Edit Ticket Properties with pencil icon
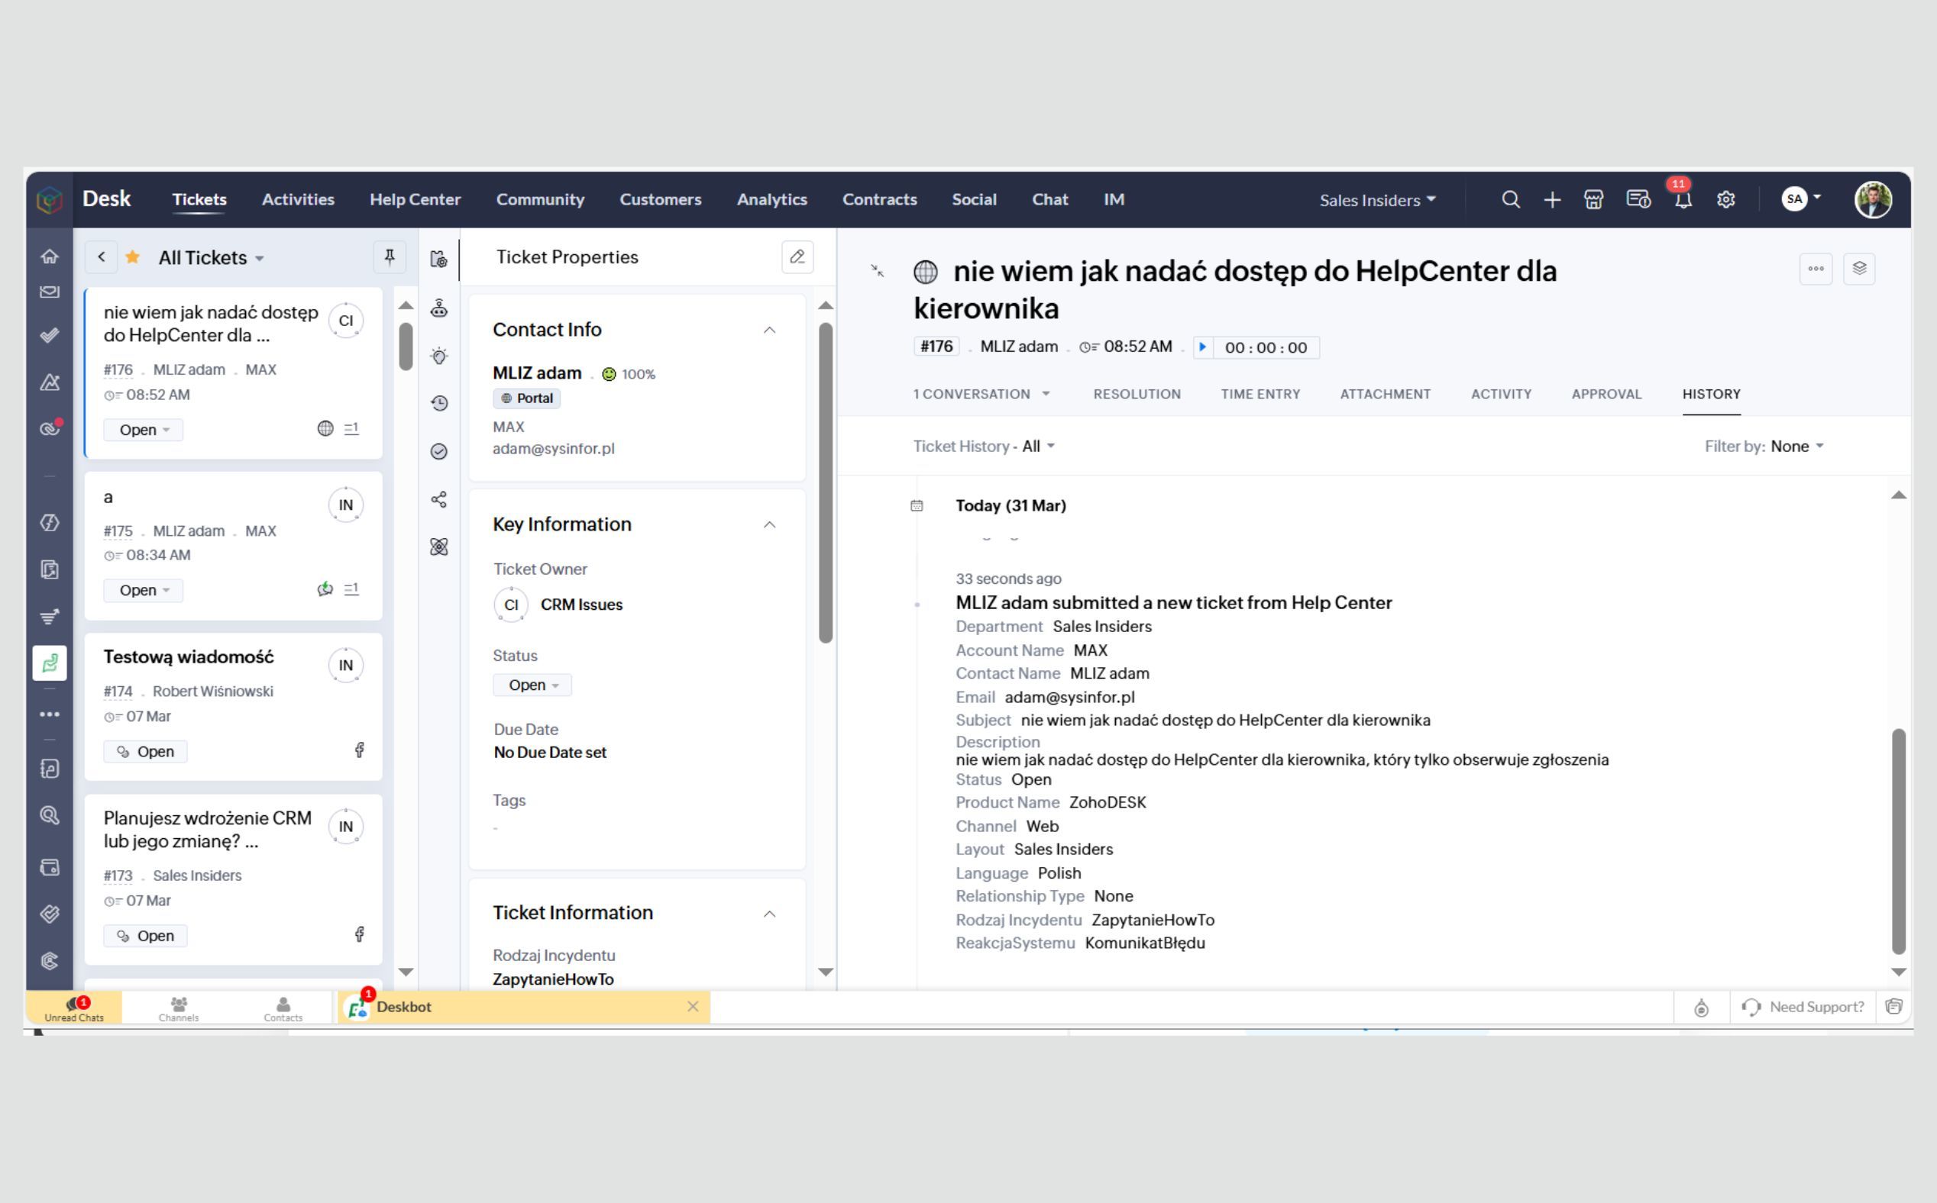The width and height of the screenshot is (1937, 1203). (x=797, y=257)
